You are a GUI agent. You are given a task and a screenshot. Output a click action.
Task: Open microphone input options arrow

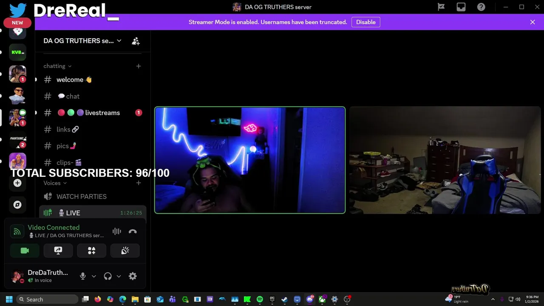coord(94,276)
